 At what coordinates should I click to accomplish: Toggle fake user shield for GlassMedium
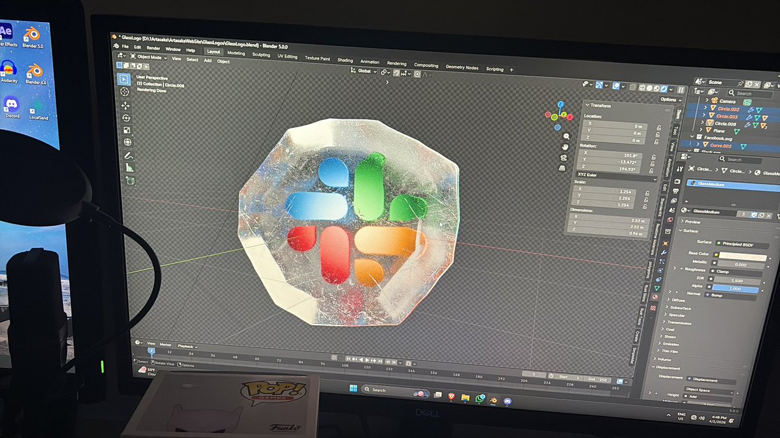click(754, 214)
